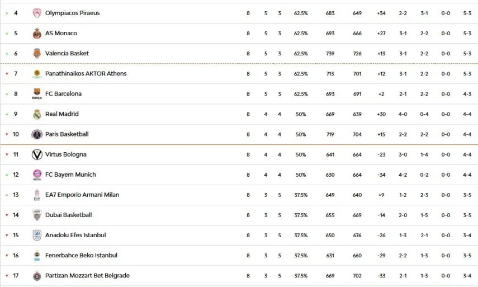The height and width of the screenshot is (287, 478).
Task: Select EA7 Emporio Armani Milan team name
Action: pos(82,195)
